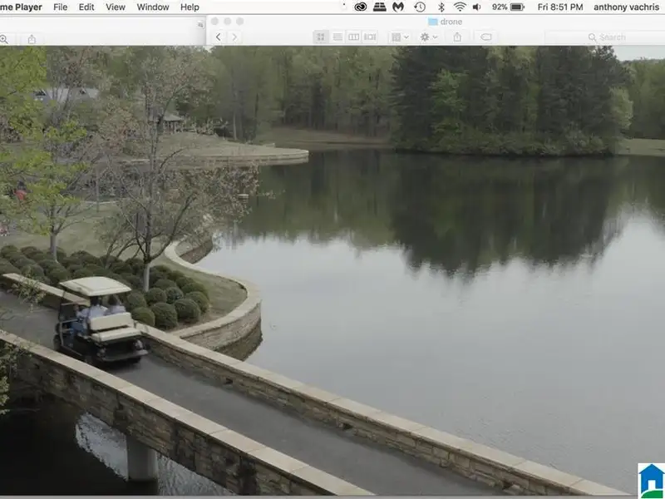Image resolution: width=665 pixels, height=499 pixels.
Task: Switch Finder to icon view
Action: 321,37
